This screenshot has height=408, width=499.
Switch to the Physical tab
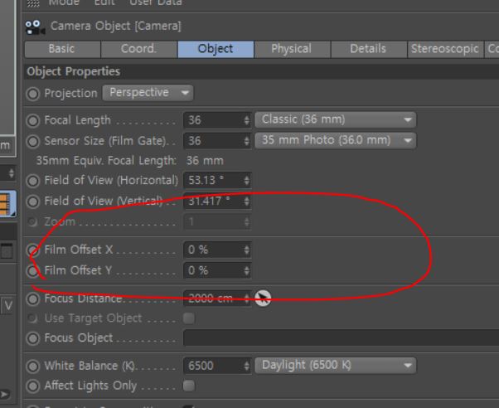pyautogui.click(x=292, y=49)
